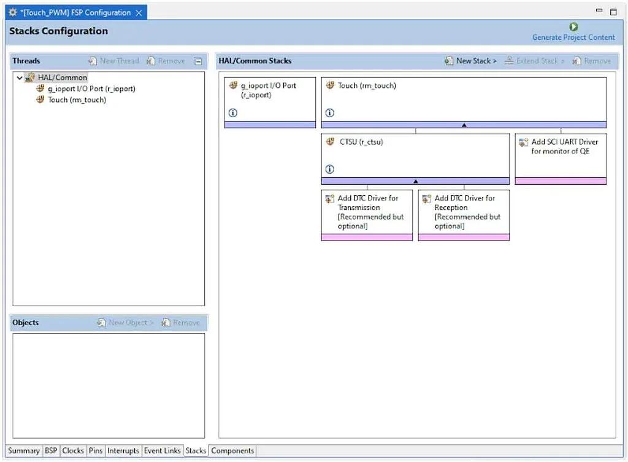The height and width of the screenshot is (462, 628).
Task: View info for the Touch (rm_touch) stack
Action: [329, 112]
